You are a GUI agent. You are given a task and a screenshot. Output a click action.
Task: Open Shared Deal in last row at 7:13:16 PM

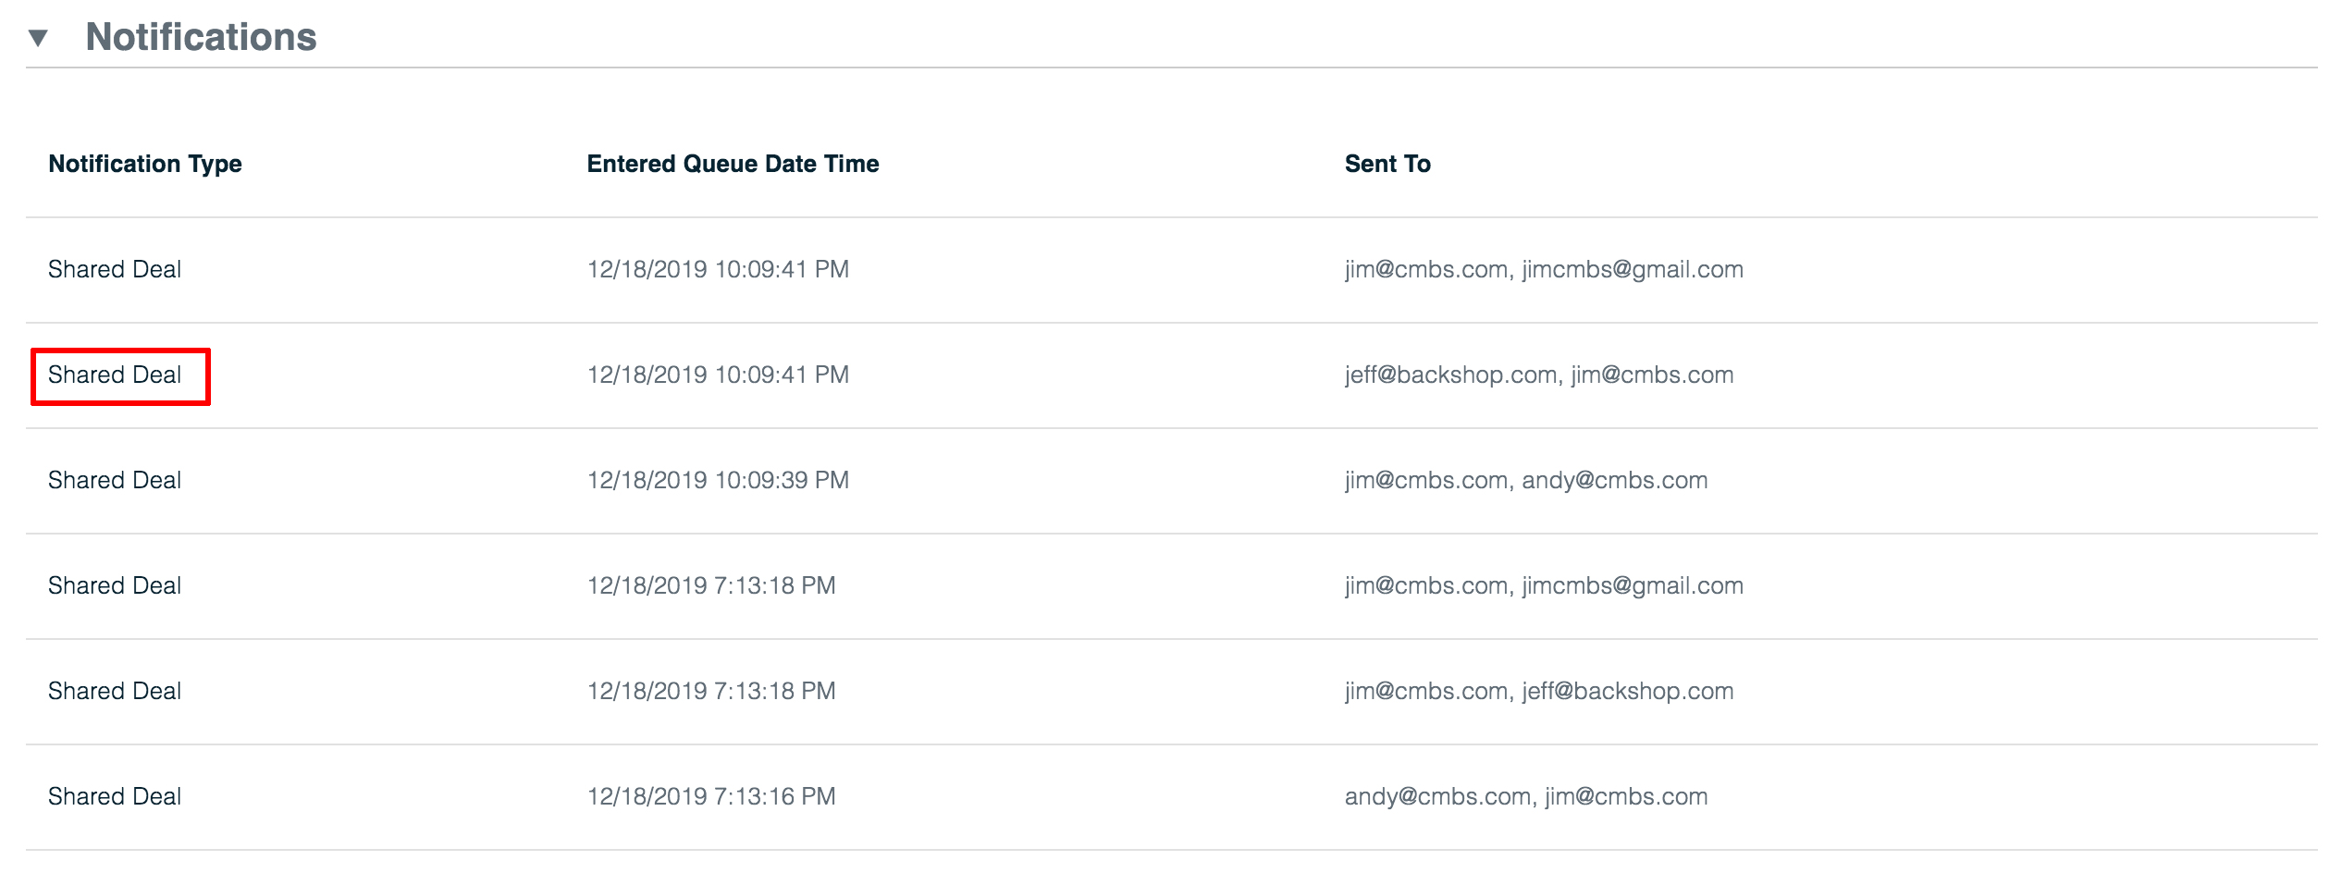(x=115, y=796)
